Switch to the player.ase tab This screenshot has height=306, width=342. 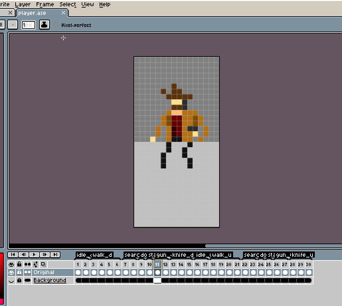click(32, 13)
